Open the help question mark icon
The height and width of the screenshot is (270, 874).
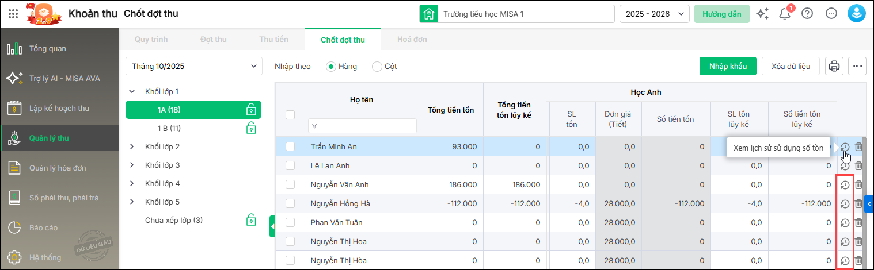click(x=807, y=14)
